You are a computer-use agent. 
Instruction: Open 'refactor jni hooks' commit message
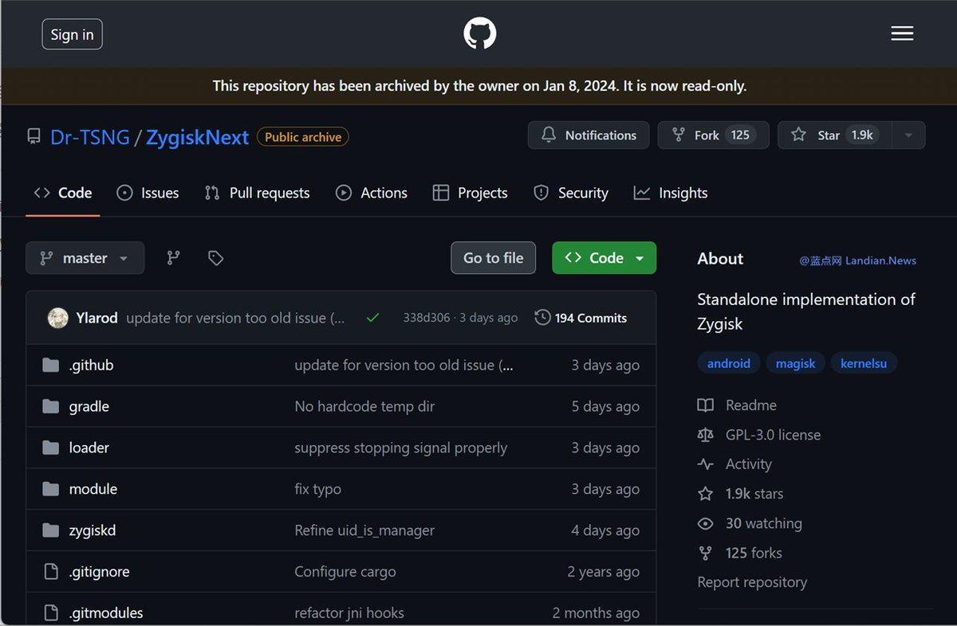click(x=349, y=613)
